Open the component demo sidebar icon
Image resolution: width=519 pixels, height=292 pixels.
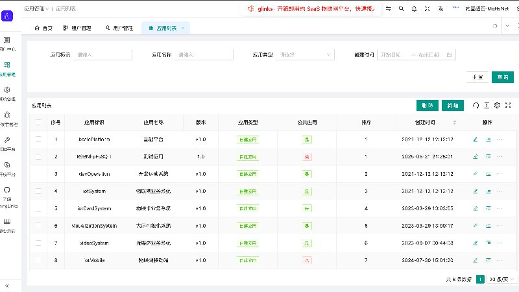pyautogui.click(x=7, y=221)
